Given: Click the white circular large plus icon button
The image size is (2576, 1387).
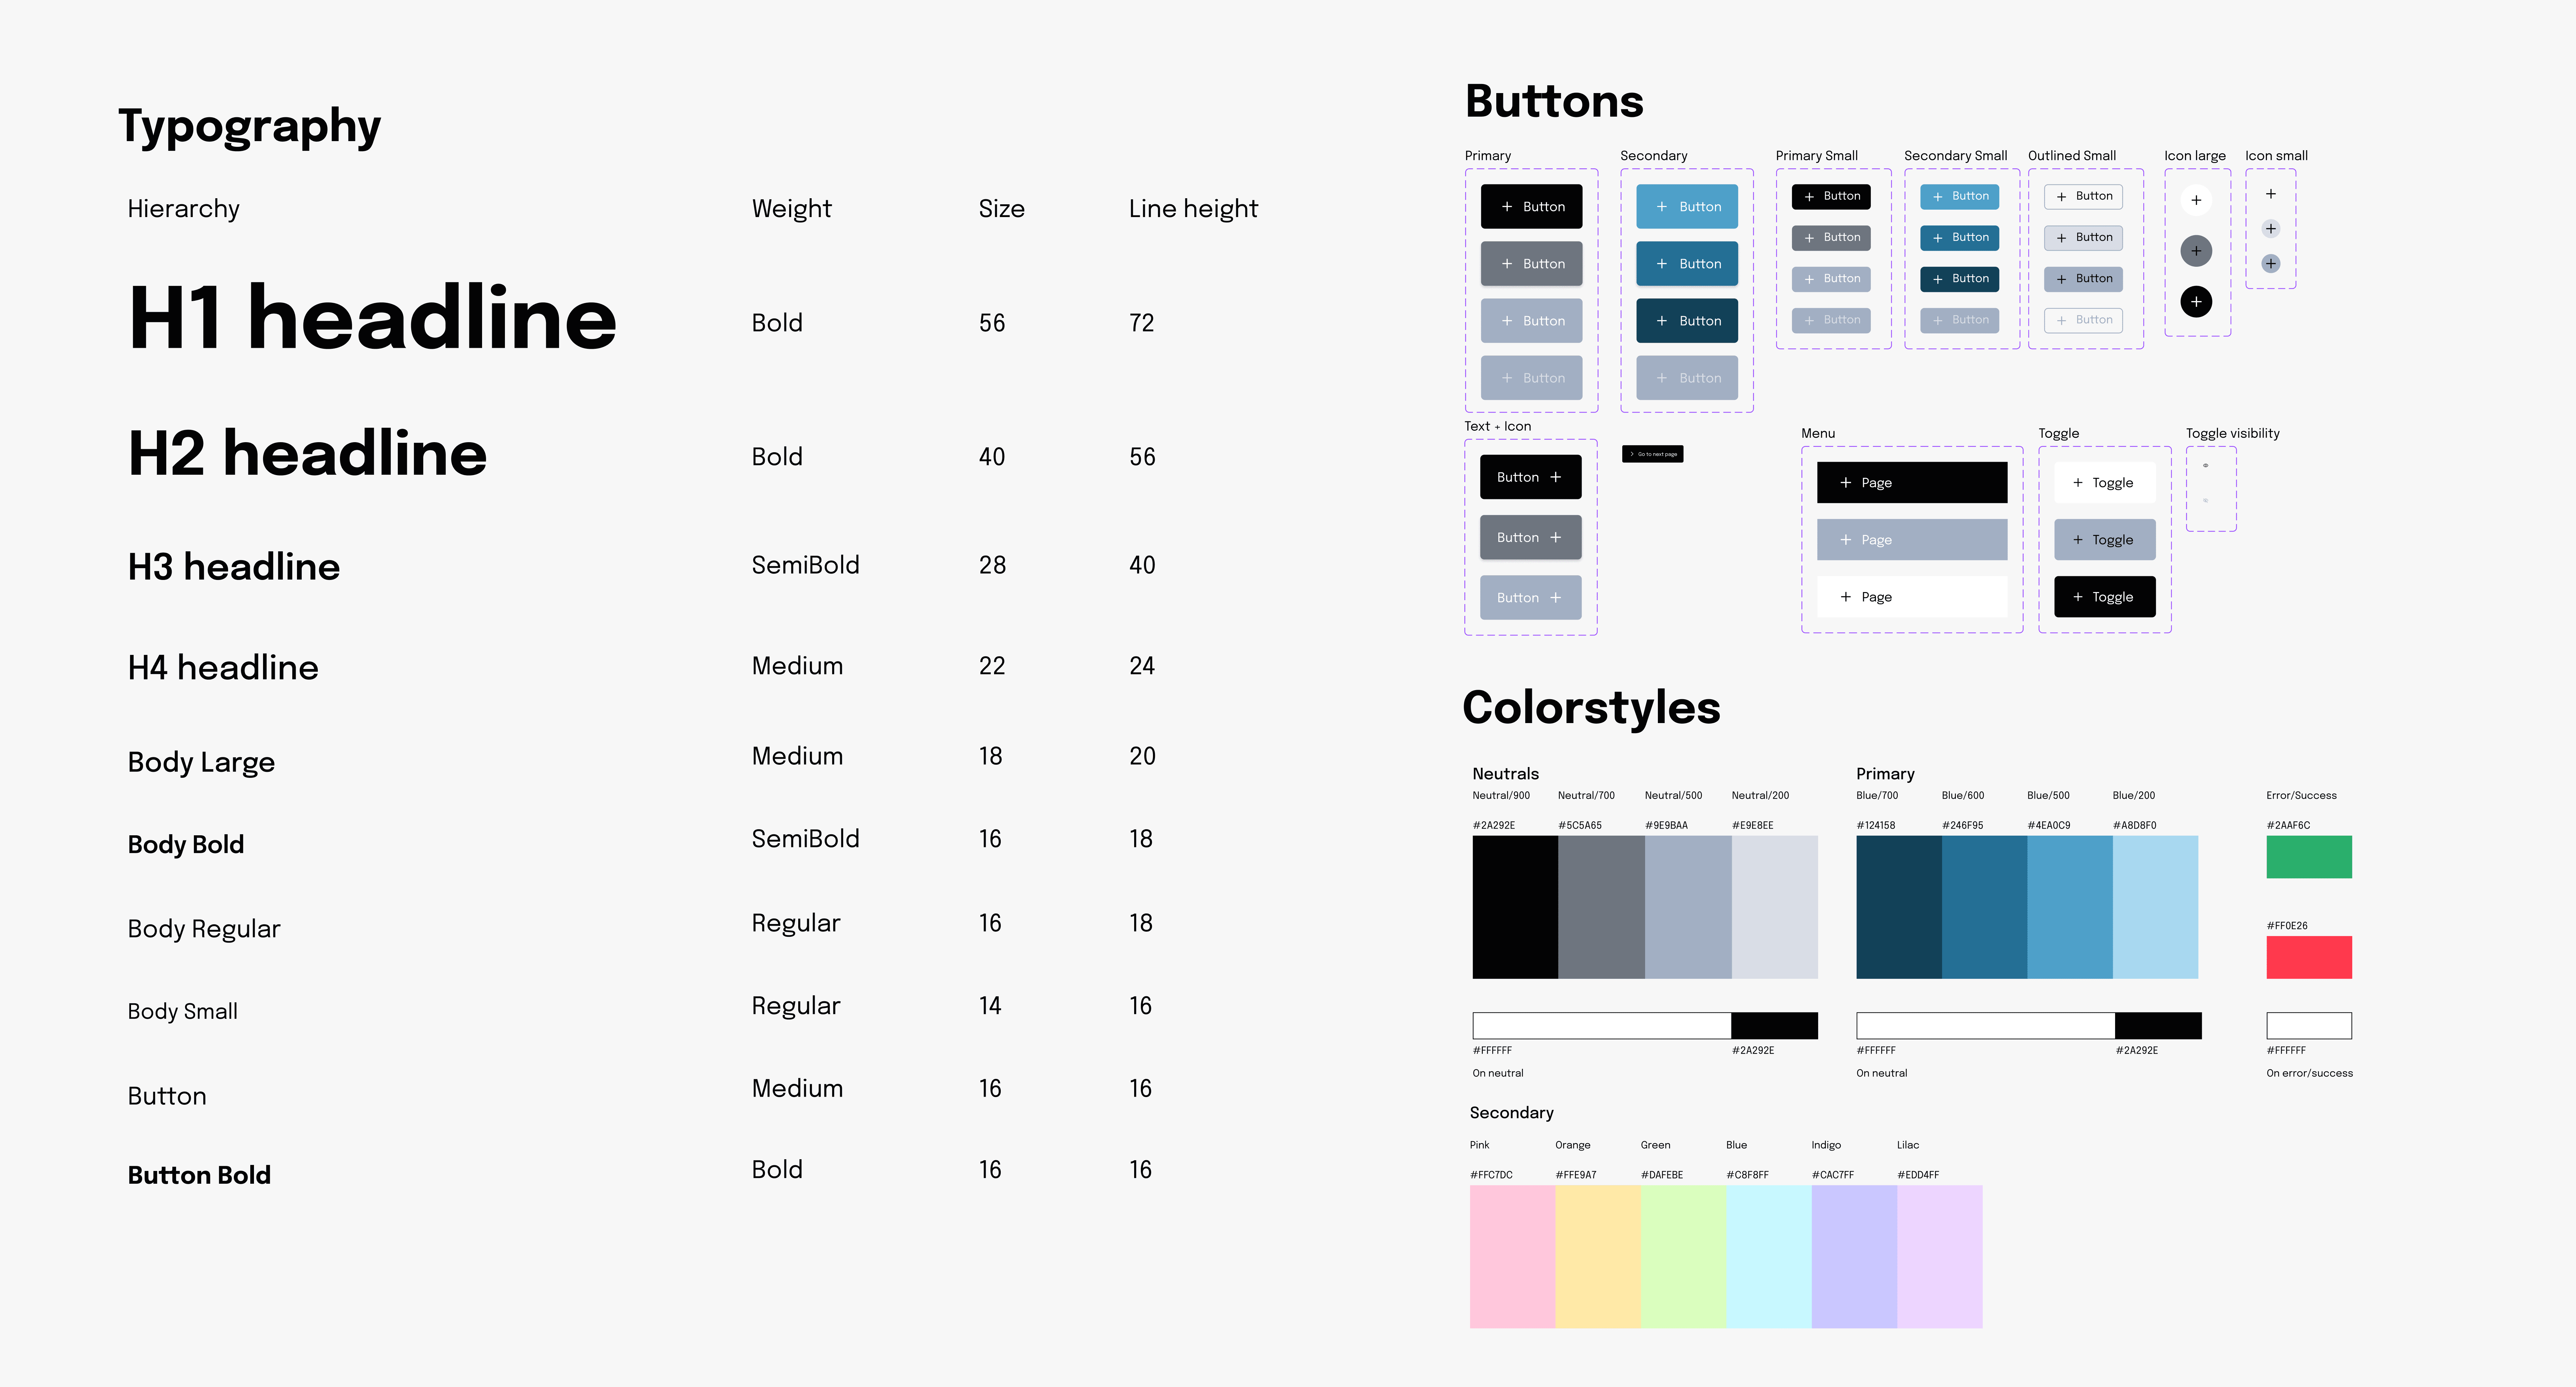Looking at the screenshot, I should coord(2196,200).
